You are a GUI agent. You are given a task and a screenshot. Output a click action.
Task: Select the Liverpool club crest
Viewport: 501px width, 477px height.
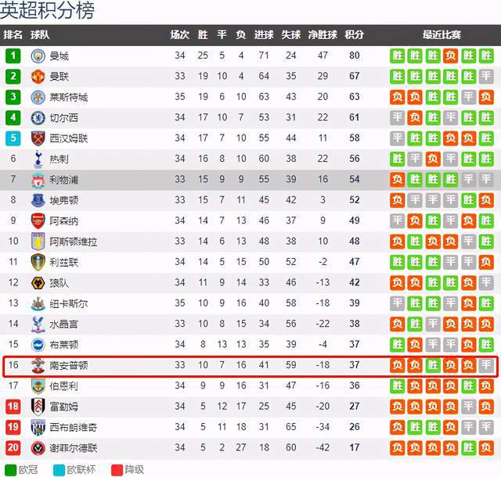pyautogui.click(x=38, y=180)
